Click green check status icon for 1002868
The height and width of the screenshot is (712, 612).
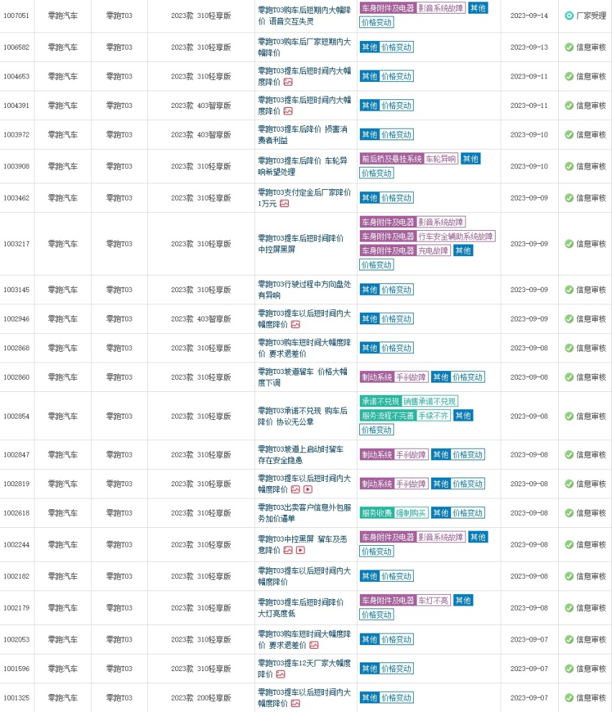(569, 348)
